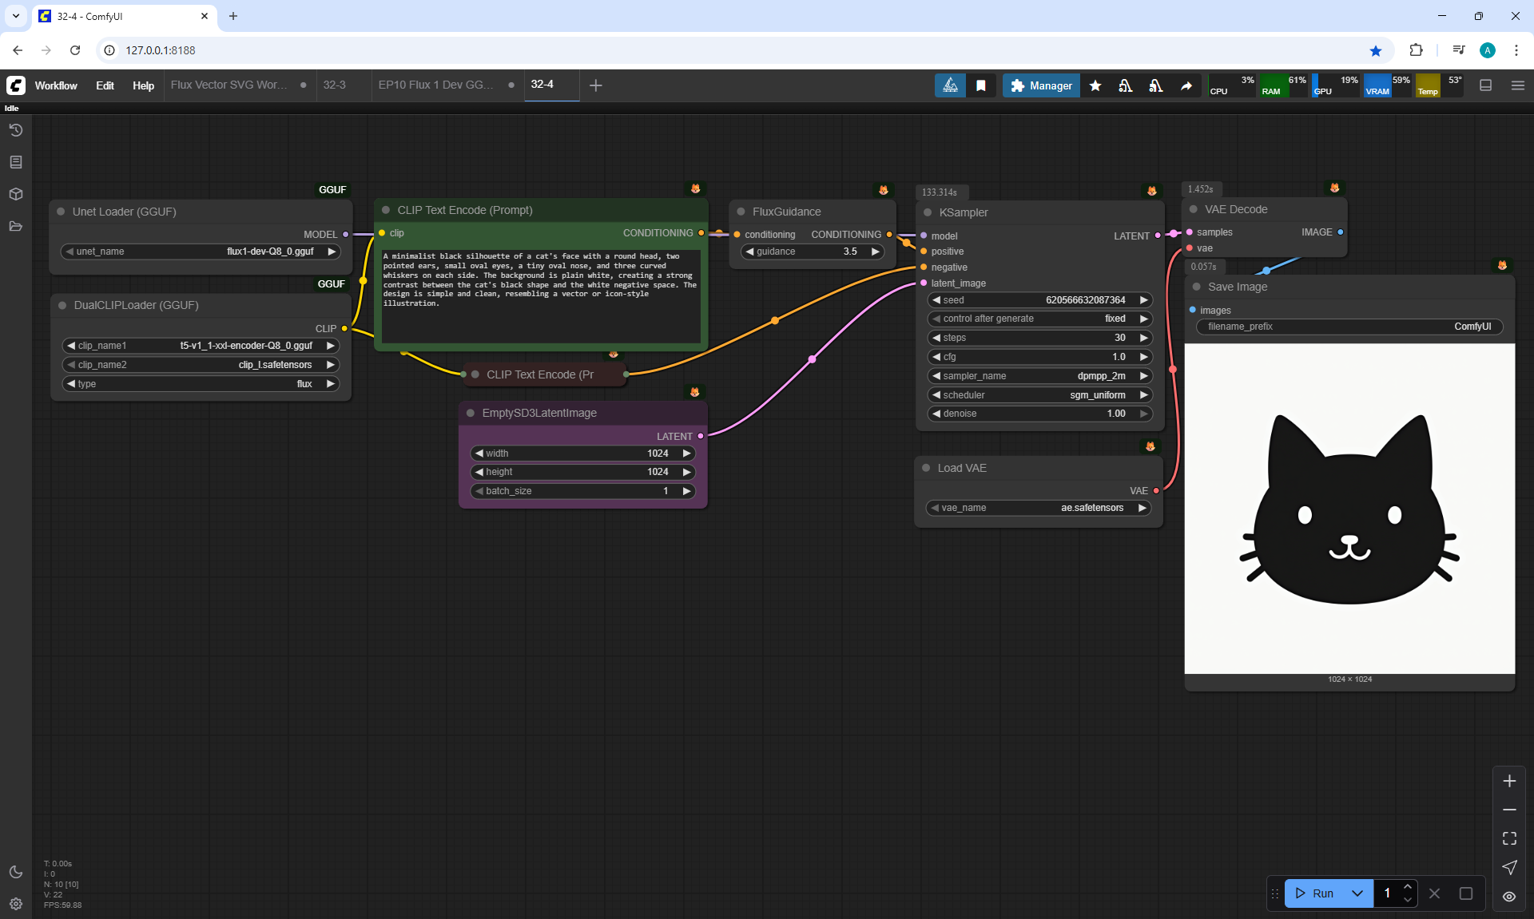Click the generated cat image preview
Viewport: 1534px width, 919px height.
[1349, 509]
